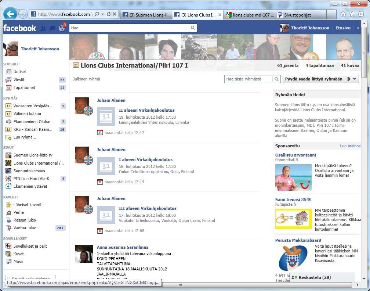The height and width of the screenshot is (291, 370).
Task: Click the Läheiset kaverit star icon
Action: (x=8, y=205)
